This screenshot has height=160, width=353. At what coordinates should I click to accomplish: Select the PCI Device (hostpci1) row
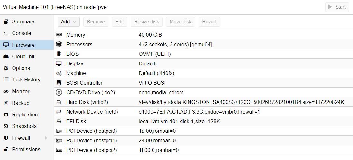pos(203,141)
